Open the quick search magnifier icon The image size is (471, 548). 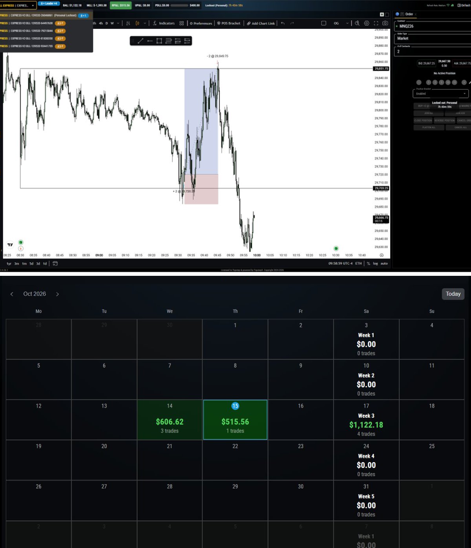point(357,23)
